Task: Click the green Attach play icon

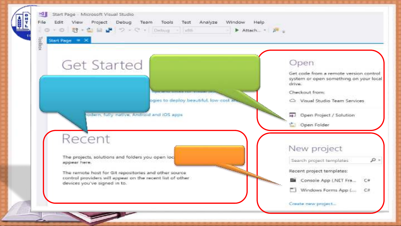Action: point(237,30)
